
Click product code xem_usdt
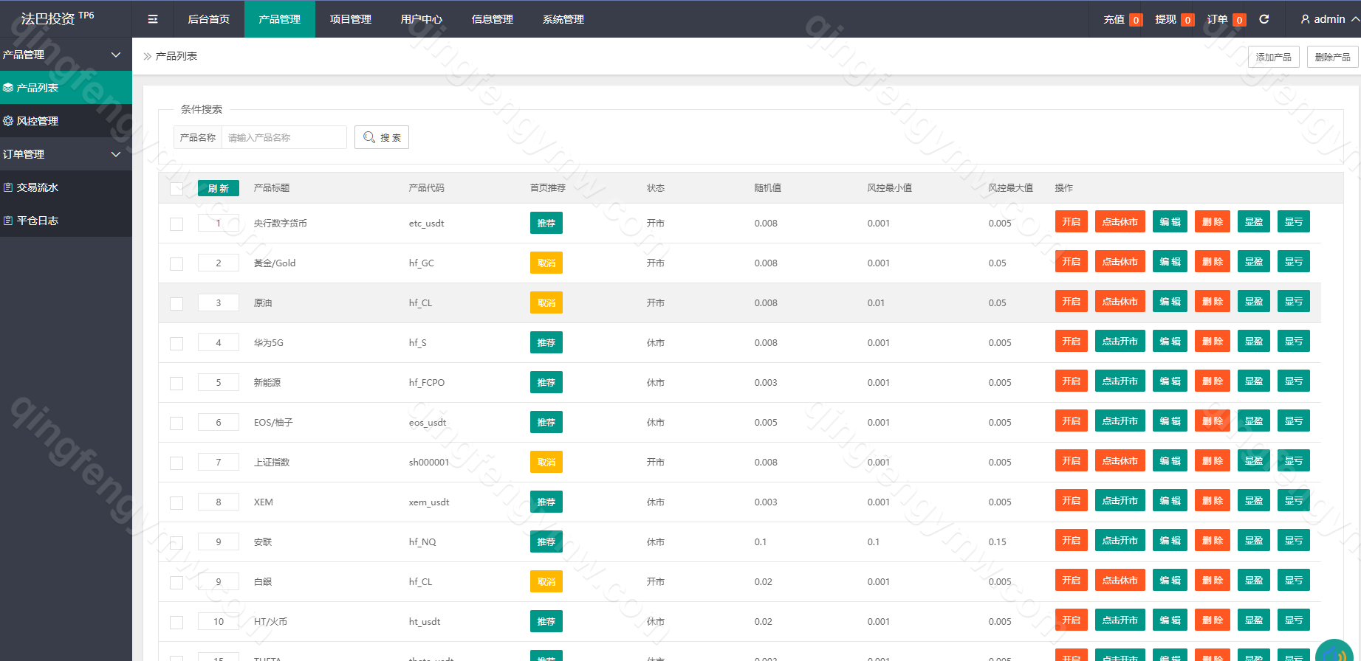[x=429, y=502]
